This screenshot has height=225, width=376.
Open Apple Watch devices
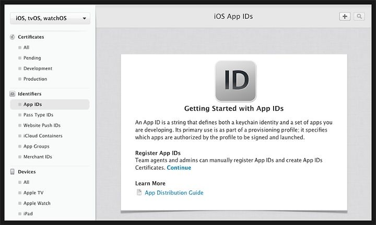coord(37,203)
